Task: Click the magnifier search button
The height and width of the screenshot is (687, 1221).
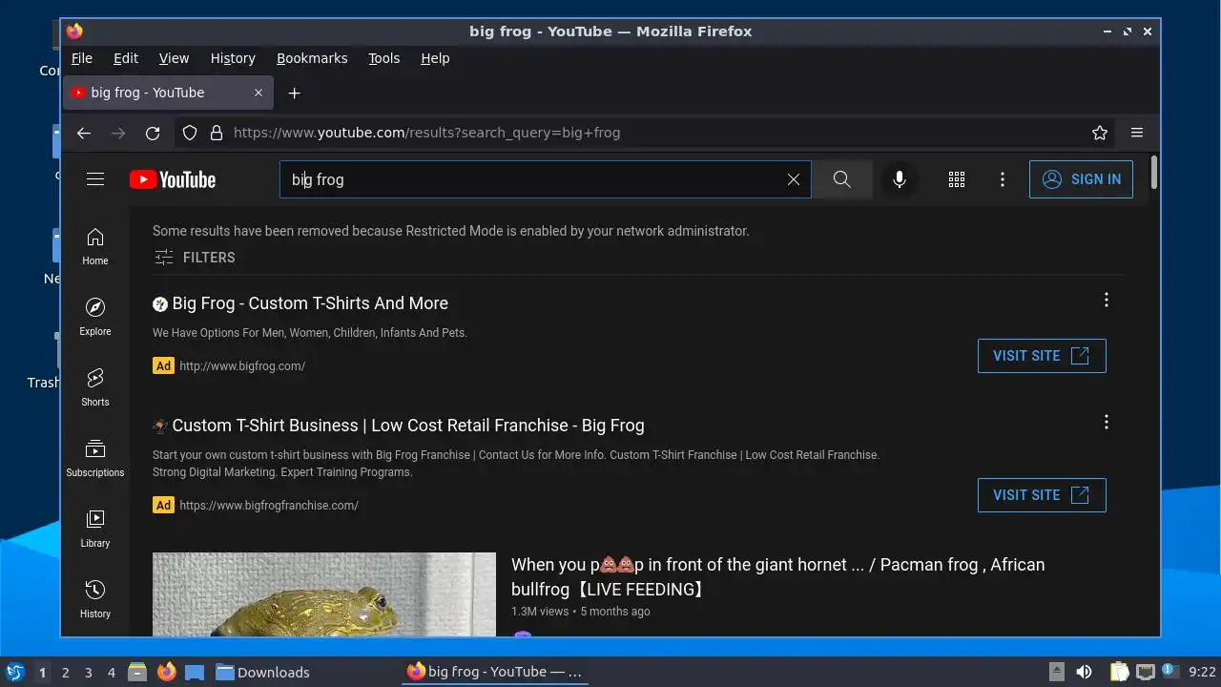Action: [841, 179]
